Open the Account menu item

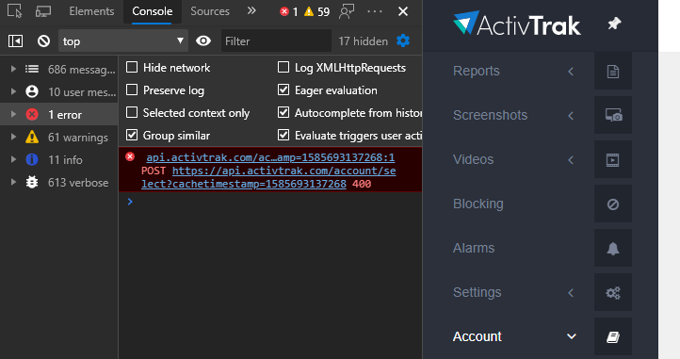[478, 336]
